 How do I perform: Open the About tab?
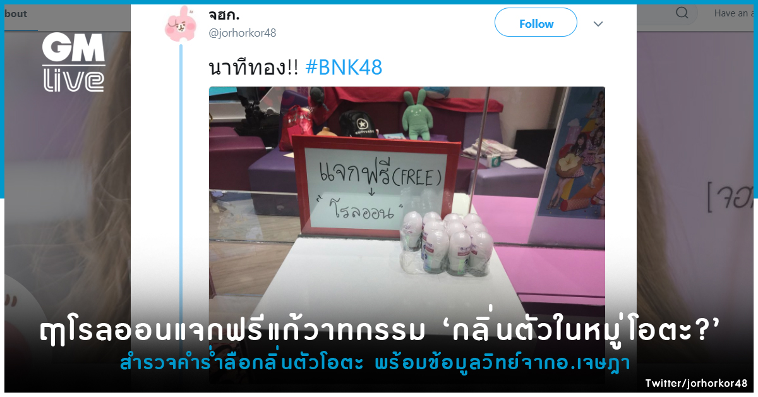pyautogui.click(x=15, y=14)
